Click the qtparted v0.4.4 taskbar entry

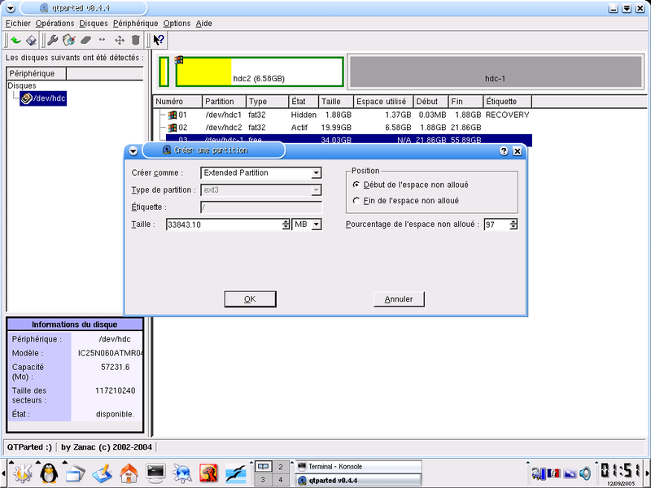click(358, 481)
